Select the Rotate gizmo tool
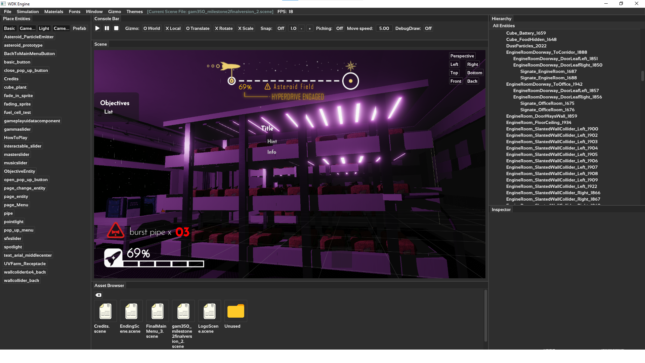The width and height of the screenshot is (645, 363). click(224, 28)
